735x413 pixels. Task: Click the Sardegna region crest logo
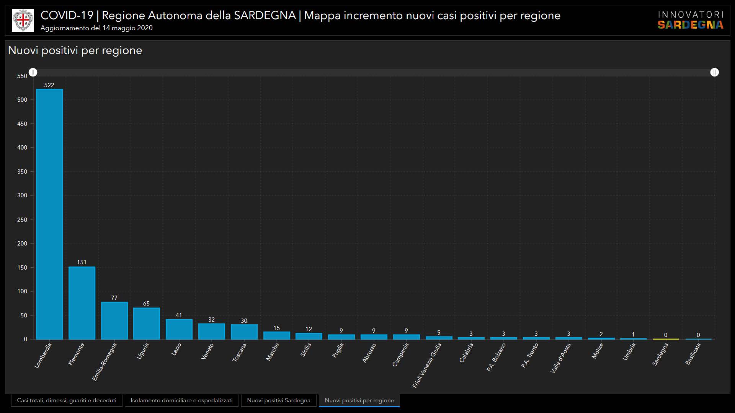click(x=23, y=20)
